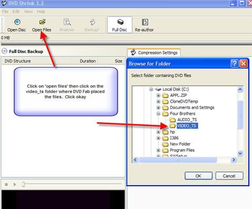Switch to Re-author mode
The image size is (252, 209).
click(x=144, y=25)
